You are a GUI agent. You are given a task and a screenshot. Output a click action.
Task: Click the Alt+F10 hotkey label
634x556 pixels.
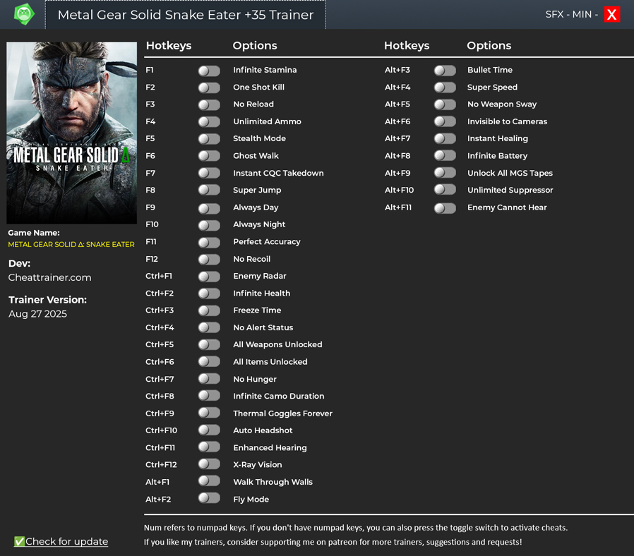coord(399,190)
